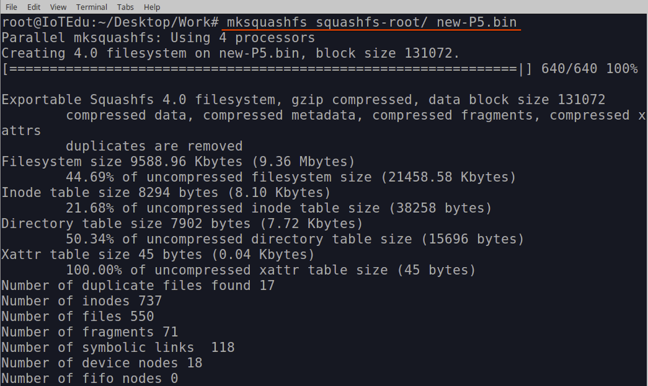The image size is (648, 386).
Task: Open the Help menu
Action: pyautogui.click(x=152, y=7)
